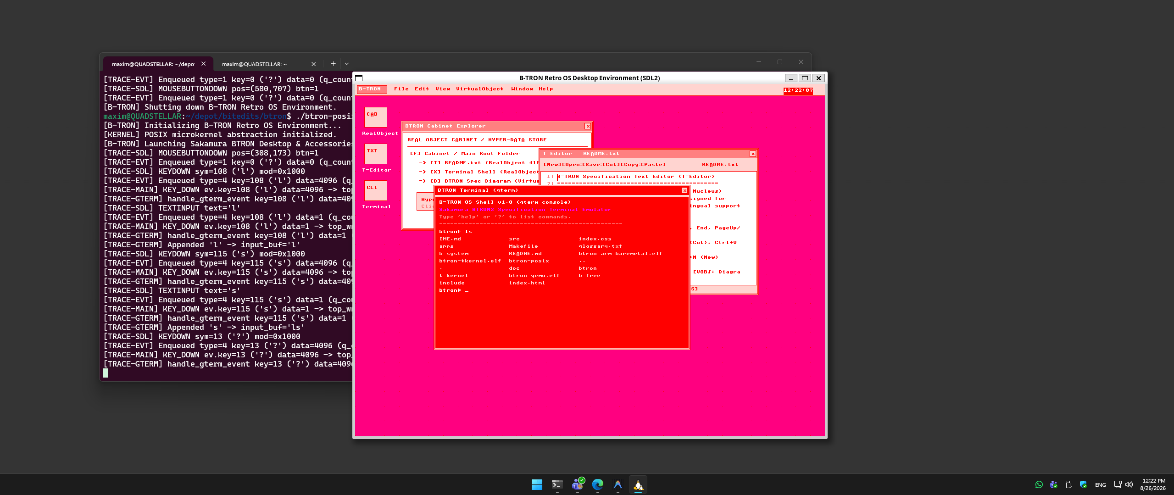Close the BTRON Terminal gterm window
Image resolution: width=1174 pixels, height=495 pixels.
pos(684,190)
